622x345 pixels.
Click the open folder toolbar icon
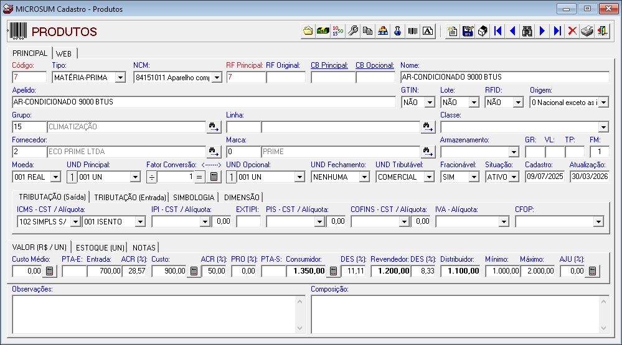pos(308,31)
